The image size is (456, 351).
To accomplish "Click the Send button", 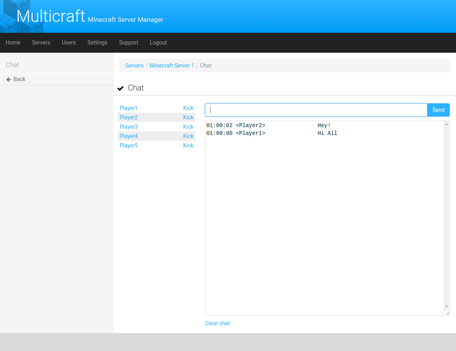I will [x=438, y=110].
